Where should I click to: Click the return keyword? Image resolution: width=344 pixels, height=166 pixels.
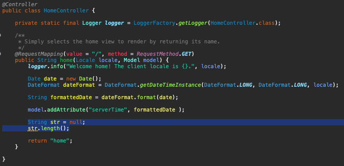(x=37, y=141)
